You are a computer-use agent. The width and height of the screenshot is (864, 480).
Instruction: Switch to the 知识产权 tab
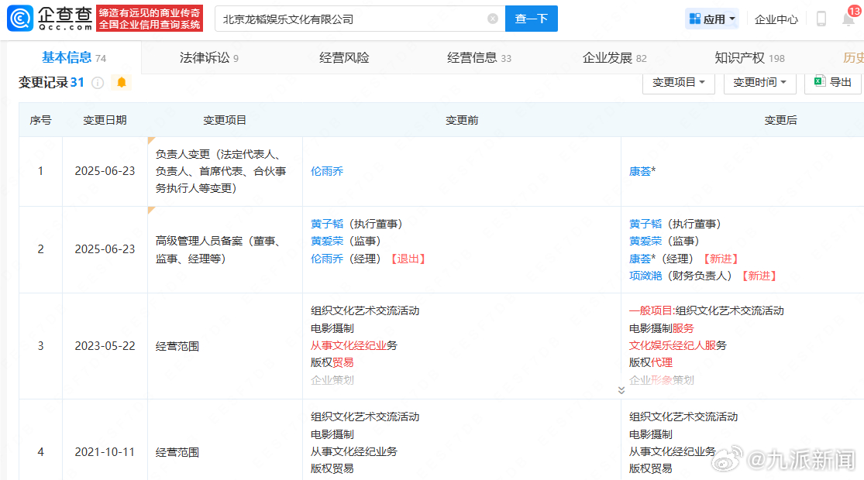pos(749,58)
